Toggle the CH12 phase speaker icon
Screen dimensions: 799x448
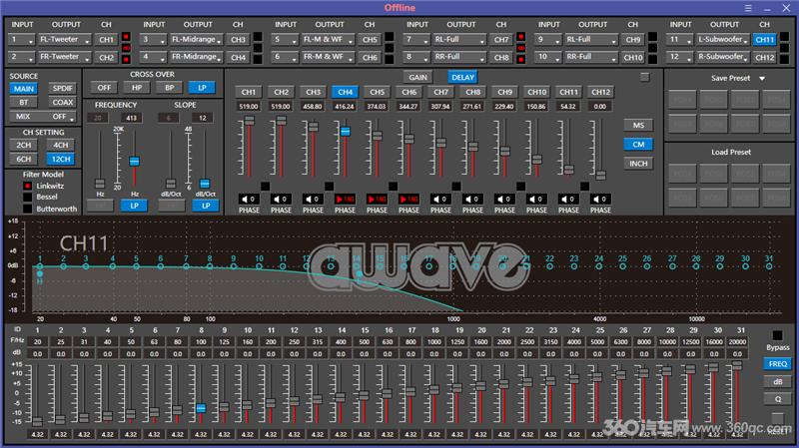[600, 199]
